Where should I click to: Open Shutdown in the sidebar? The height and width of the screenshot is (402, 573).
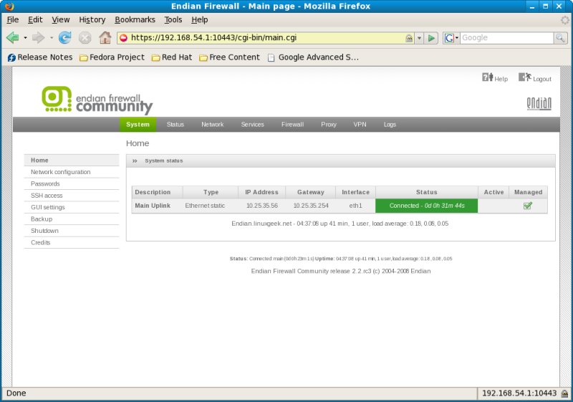click(x=72, y=231)
